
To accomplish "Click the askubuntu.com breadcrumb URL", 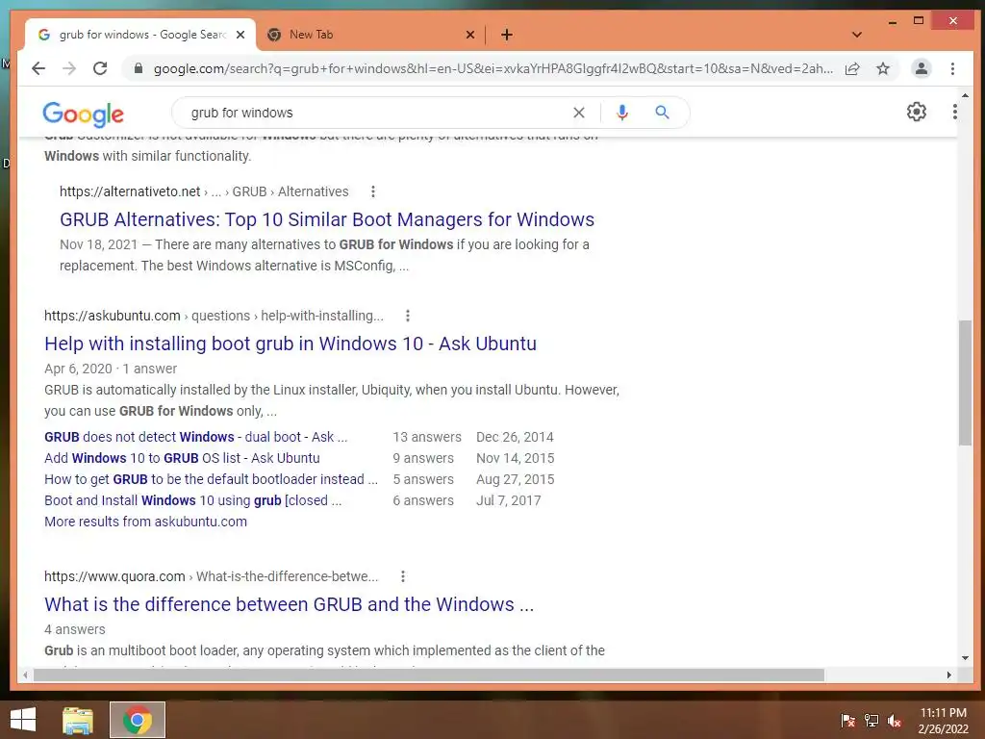I will 214,316.
